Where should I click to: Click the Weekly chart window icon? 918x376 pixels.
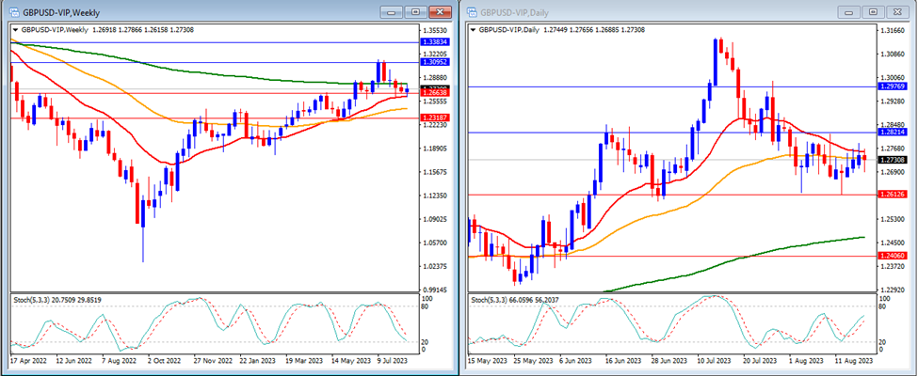tap(11, 11)
